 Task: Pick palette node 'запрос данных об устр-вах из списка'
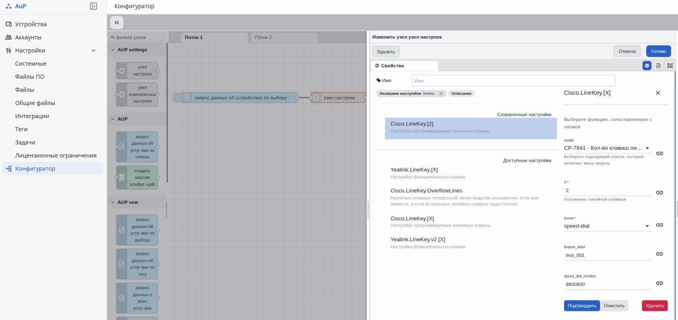[x=137, y=147]
